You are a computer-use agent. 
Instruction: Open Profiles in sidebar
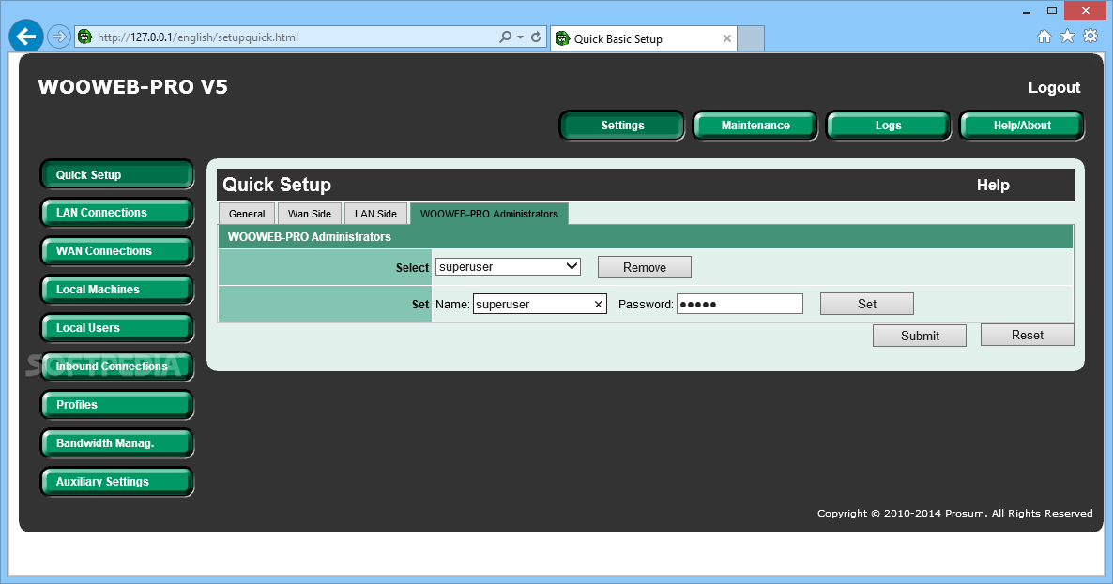117,405
